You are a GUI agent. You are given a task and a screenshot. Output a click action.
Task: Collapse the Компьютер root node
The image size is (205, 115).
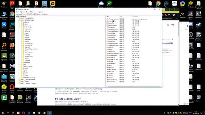click(16, 16)
